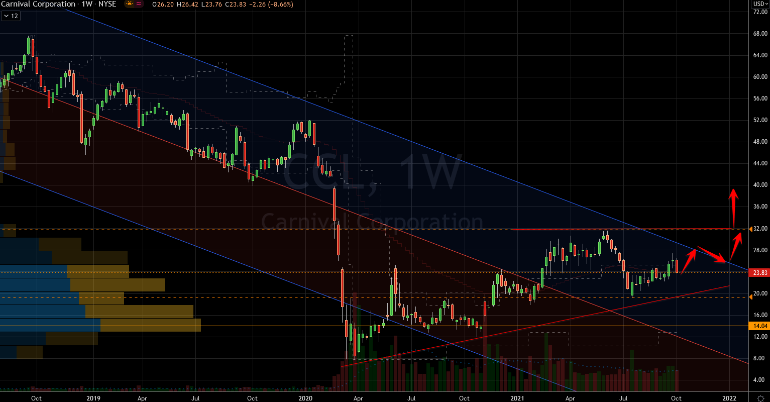This screenshot has height=402, width=770.
Task: Click the 40.00 price scale value
Action: pyautogui.click(x=760, y=185)
